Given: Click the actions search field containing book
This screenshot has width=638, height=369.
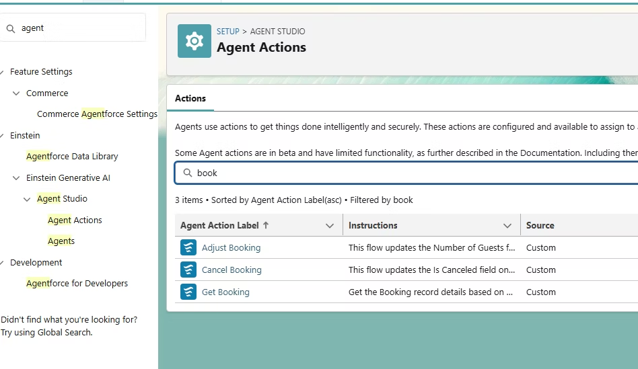Looking at the screenshot, I should [x=407, y=173].
